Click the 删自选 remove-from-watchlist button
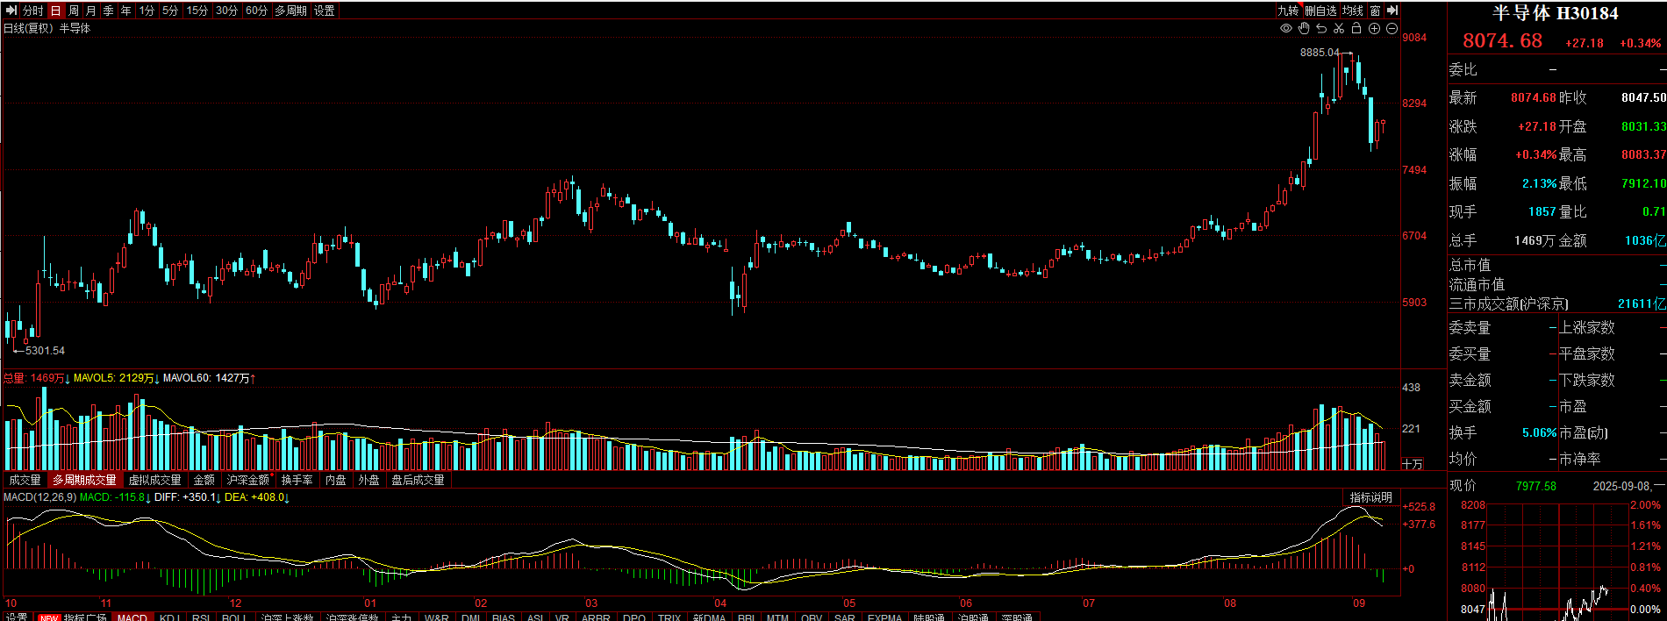 (1320, 11)
